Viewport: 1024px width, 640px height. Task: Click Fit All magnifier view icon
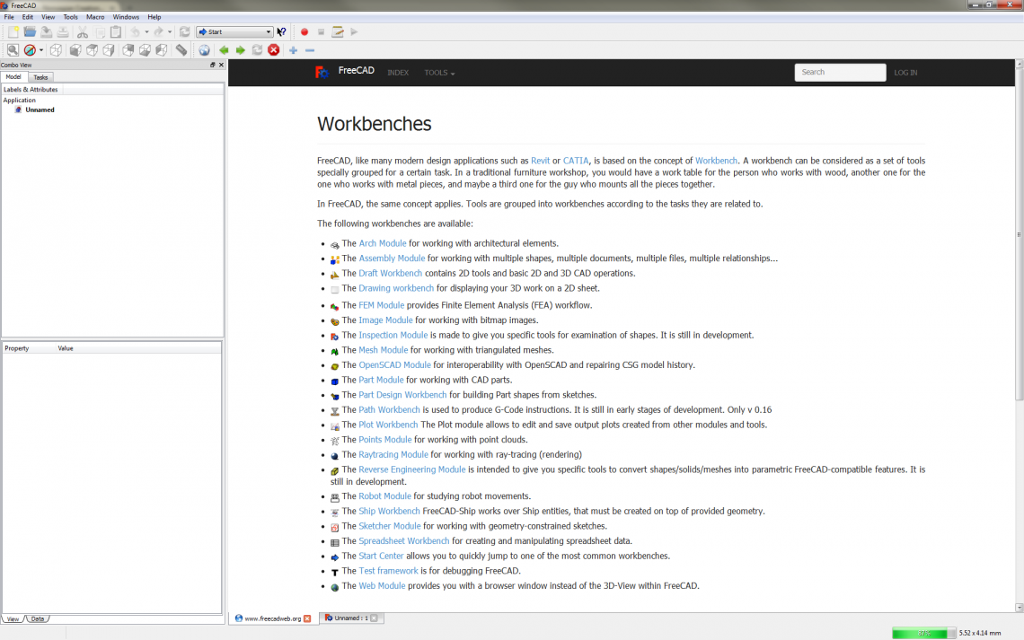(x=13, y=50)
